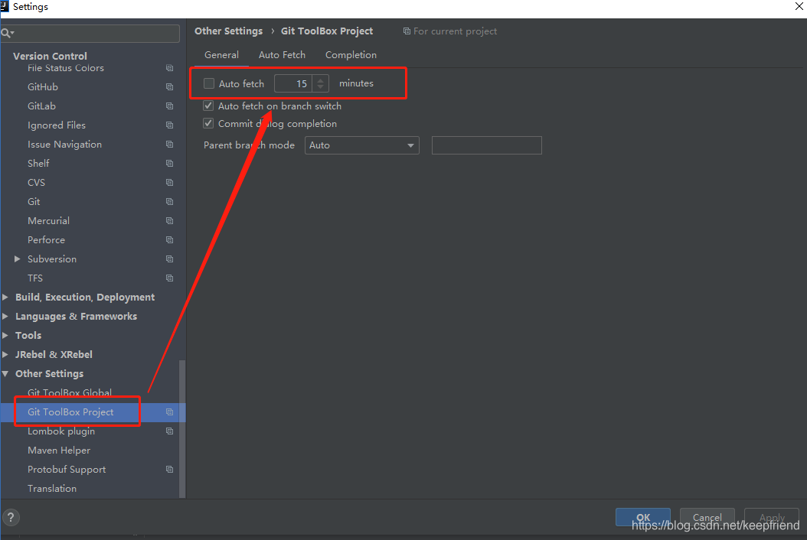Viewport: 807px width, 540px height.
Task: Click project-level icon beside Mercurial
Action: (169, 220)
